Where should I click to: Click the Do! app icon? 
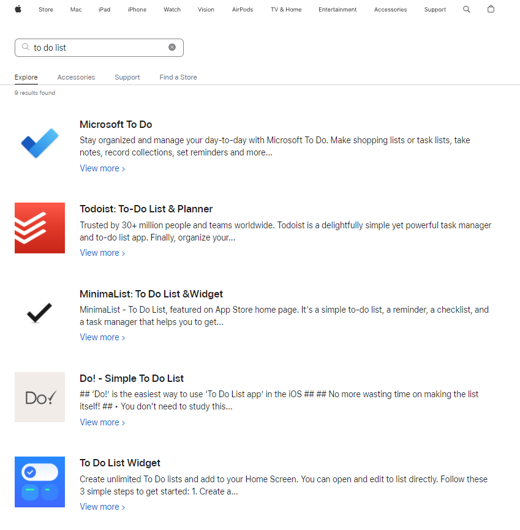40,397
